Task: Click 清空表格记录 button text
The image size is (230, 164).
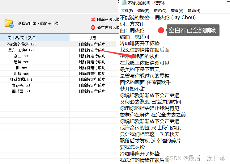Action: click(x=108, y=27)
